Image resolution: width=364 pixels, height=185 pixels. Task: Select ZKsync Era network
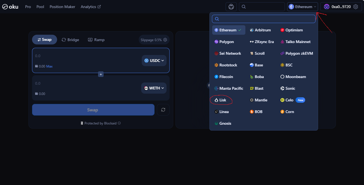pos(262,42)
